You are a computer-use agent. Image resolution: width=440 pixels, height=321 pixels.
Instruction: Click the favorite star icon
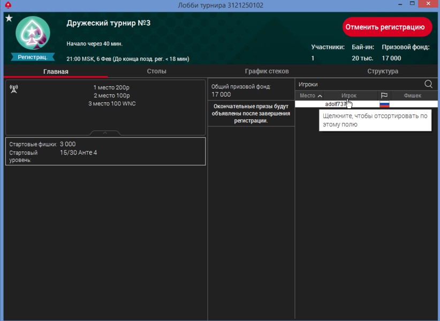pyautogui.click(x=9, y=18)
